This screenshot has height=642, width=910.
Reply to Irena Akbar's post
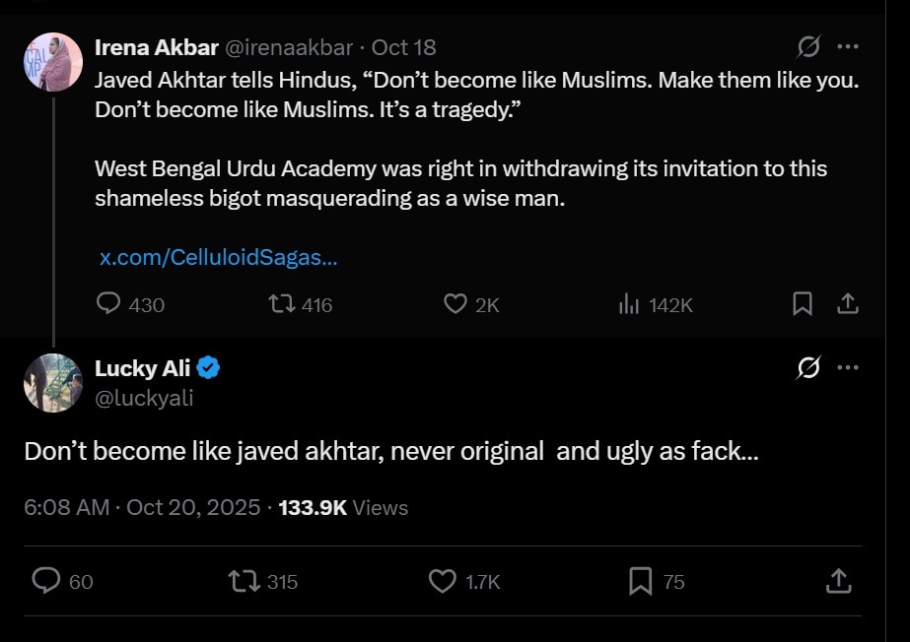coord(109,304)
